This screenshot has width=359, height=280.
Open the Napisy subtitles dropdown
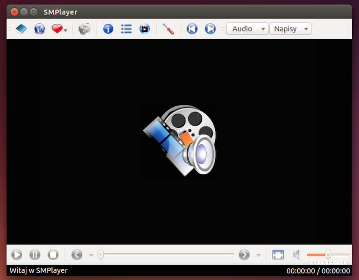pos(290,29)
